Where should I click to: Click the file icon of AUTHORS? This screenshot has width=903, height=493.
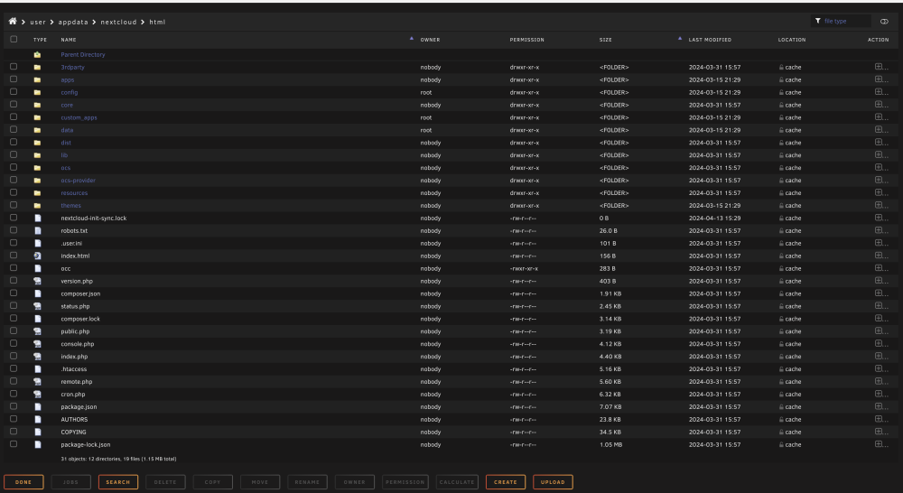pyautogui.click(x=37, y=419)
